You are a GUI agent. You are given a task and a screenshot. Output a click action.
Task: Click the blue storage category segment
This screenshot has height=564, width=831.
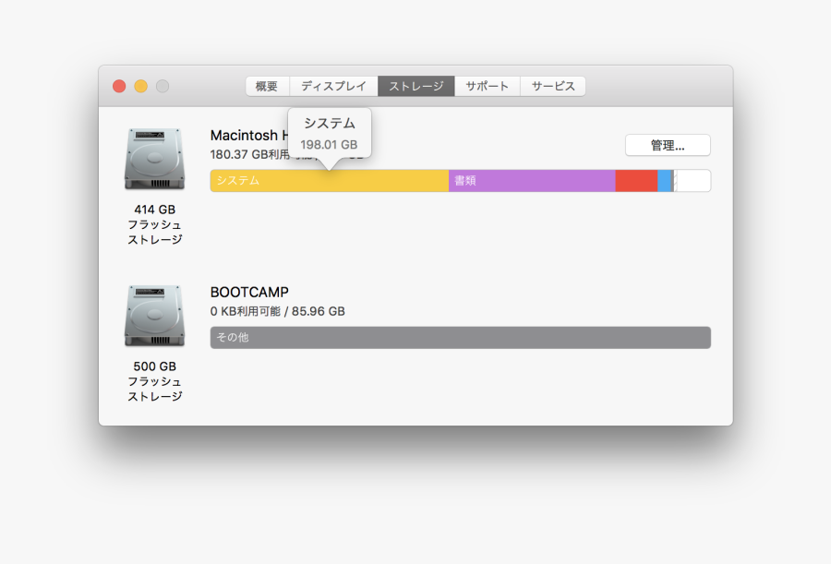point(662,181)
